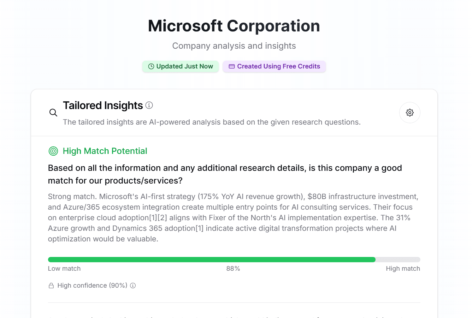The image size is (472, 318).
Task: Click the 88% match score label
Action: (x=233, y=269)
